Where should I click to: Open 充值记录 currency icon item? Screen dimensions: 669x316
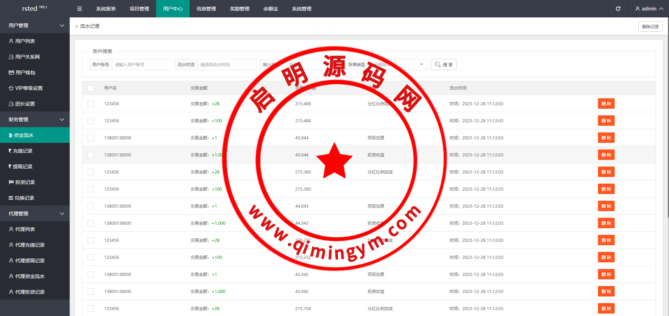coord(10,151)
